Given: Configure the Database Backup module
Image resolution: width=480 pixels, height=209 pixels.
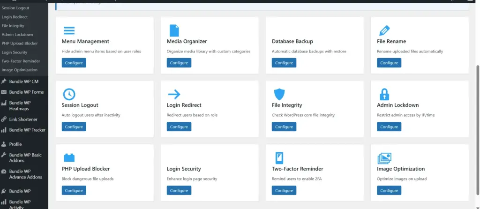Looking at the screenshot, I should click(x=284, y=63).
